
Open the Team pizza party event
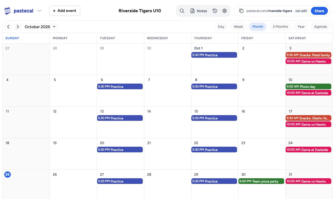coord(261,181)
